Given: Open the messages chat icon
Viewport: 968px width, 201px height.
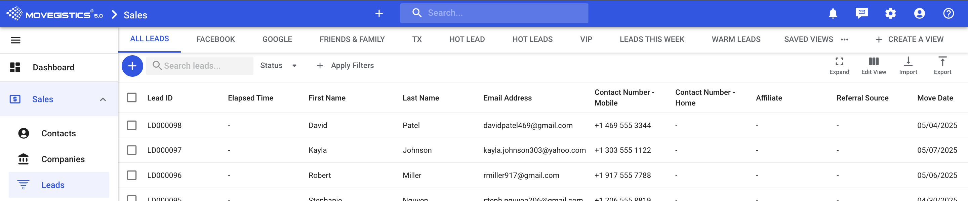Looking at the screenshot, I should pos(861,13).
